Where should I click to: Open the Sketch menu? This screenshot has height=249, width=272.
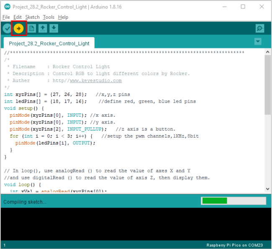click(32, 17)
